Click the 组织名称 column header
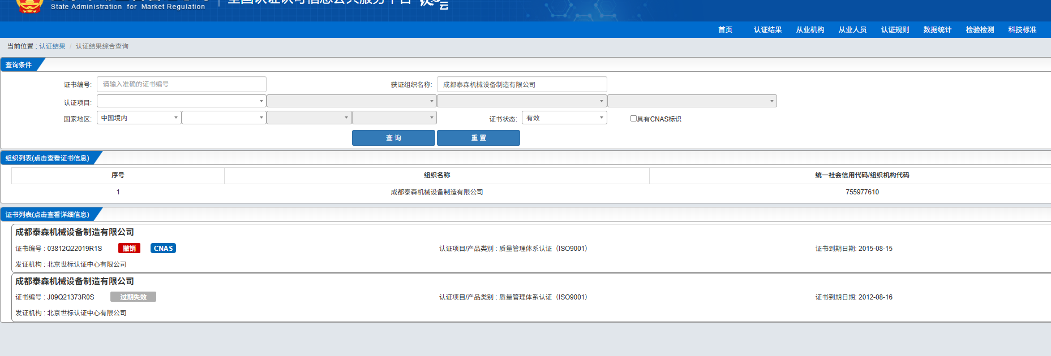The image size is (1051, 356). click(437, 175)
